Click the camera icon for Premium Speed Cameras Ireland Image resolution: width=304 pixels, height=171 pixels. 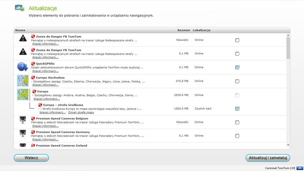[23, 145]
